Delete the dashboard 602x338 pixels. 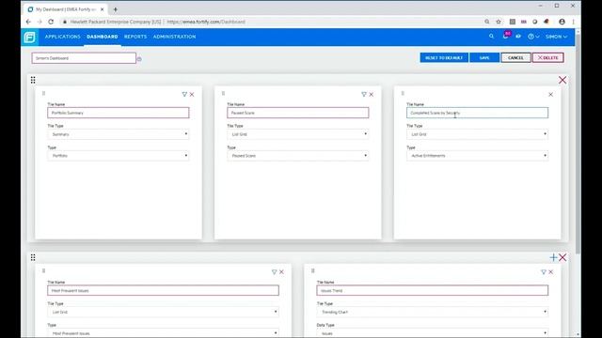(547, 58)
